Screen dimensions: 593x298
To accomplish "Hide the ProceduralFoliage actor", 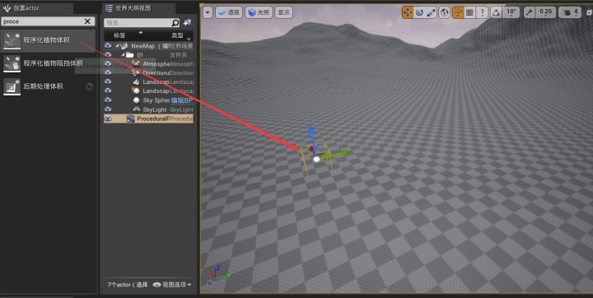I will (108, 119).
